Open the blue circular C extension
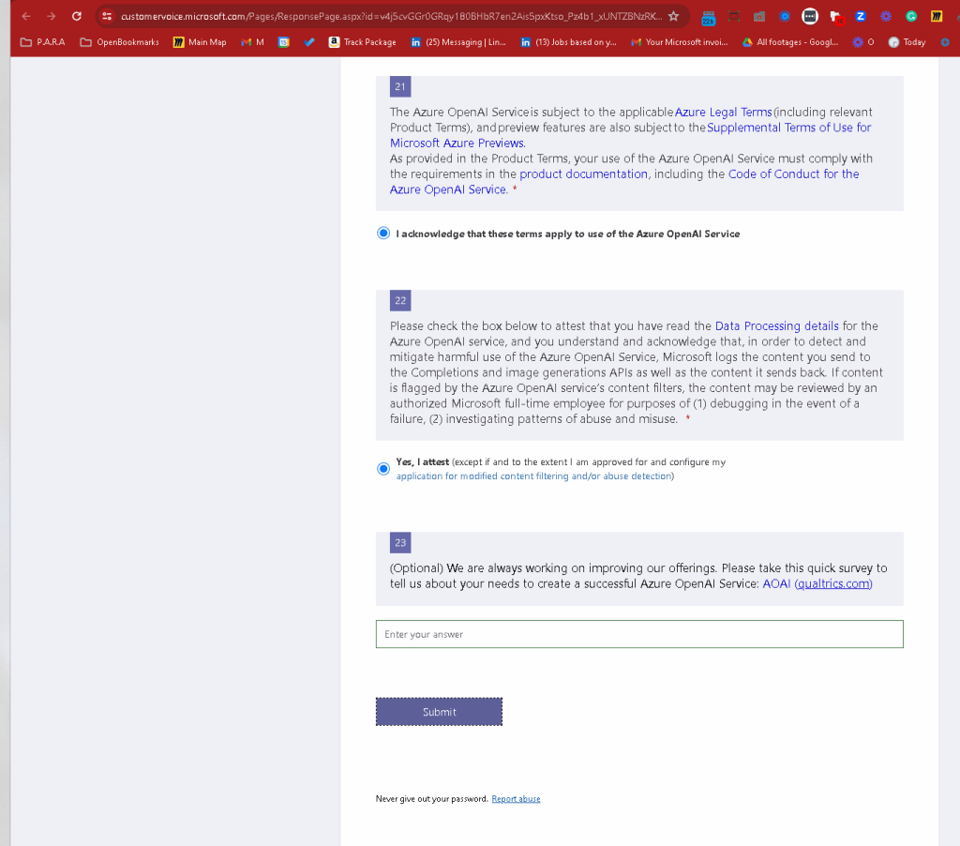 tap(785, 17)
